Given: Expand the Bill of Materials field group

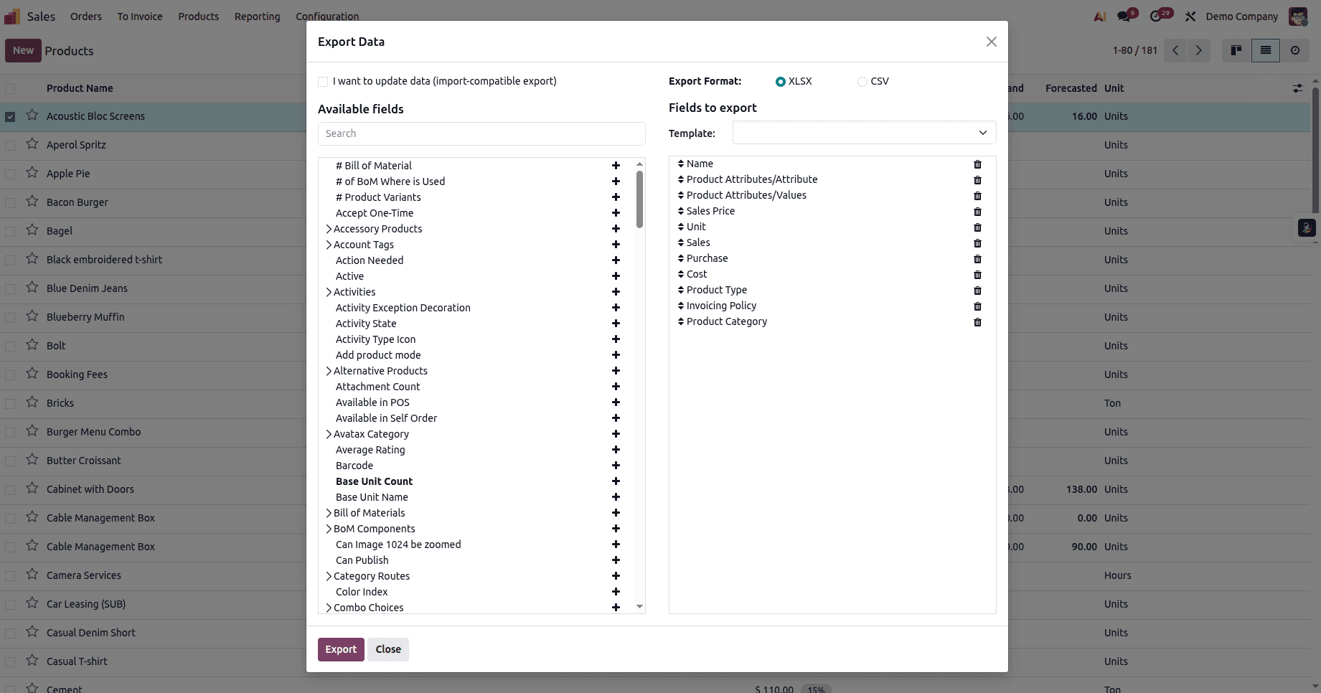Looking at the screenshot, I should [x=329, y=513].
